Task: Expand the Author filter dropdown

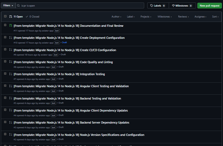Action: [116, 17]
